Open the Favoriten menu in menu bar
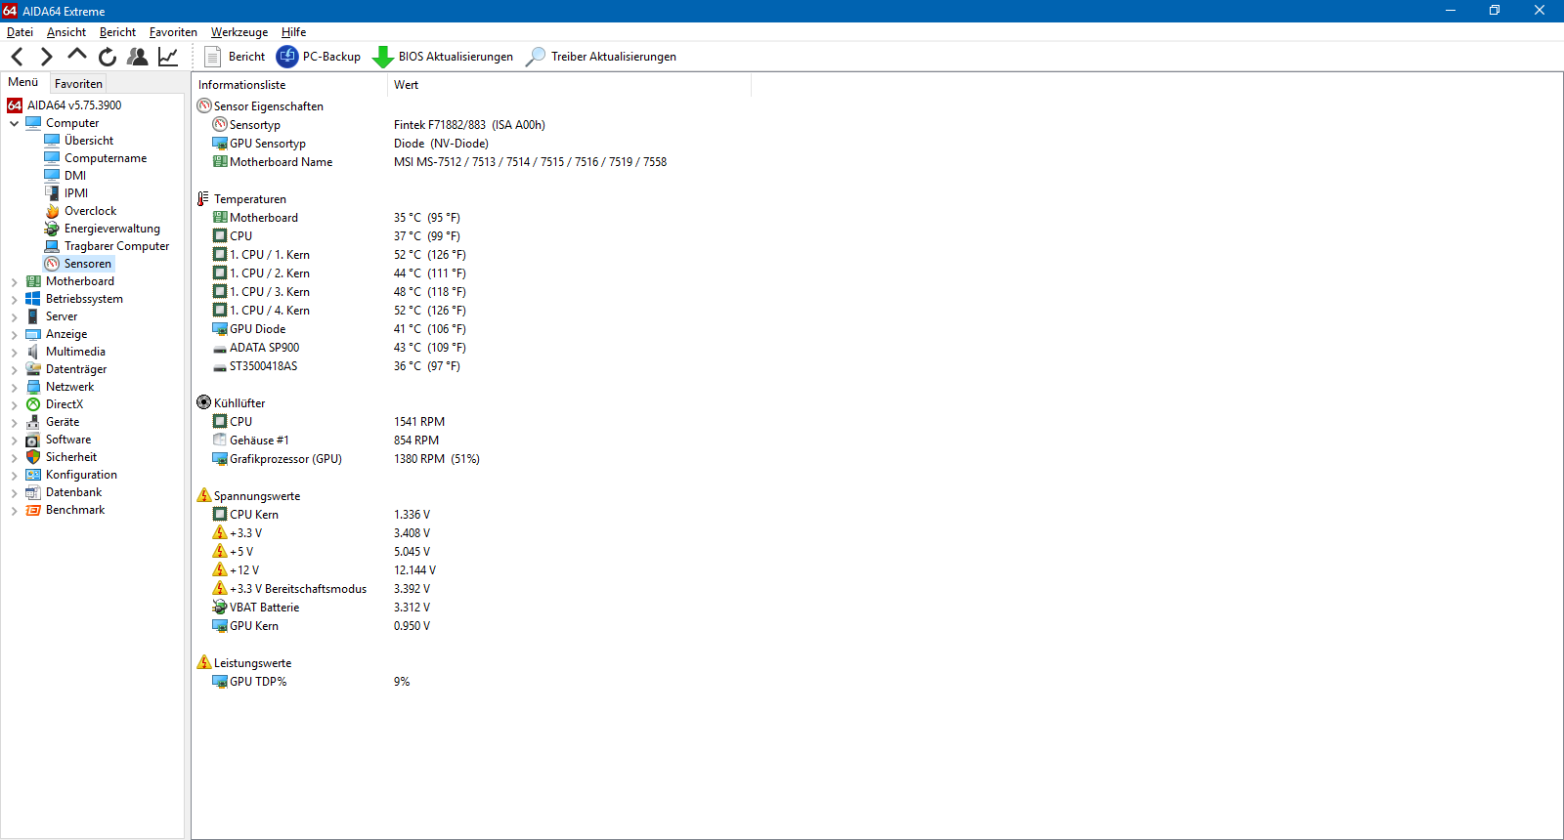This screenshot has height=840, width=1564. pyautogui.click(x=173, y=32)
